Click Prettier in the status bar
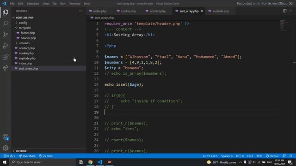296x166 pixels. click(x=272, y=156)
